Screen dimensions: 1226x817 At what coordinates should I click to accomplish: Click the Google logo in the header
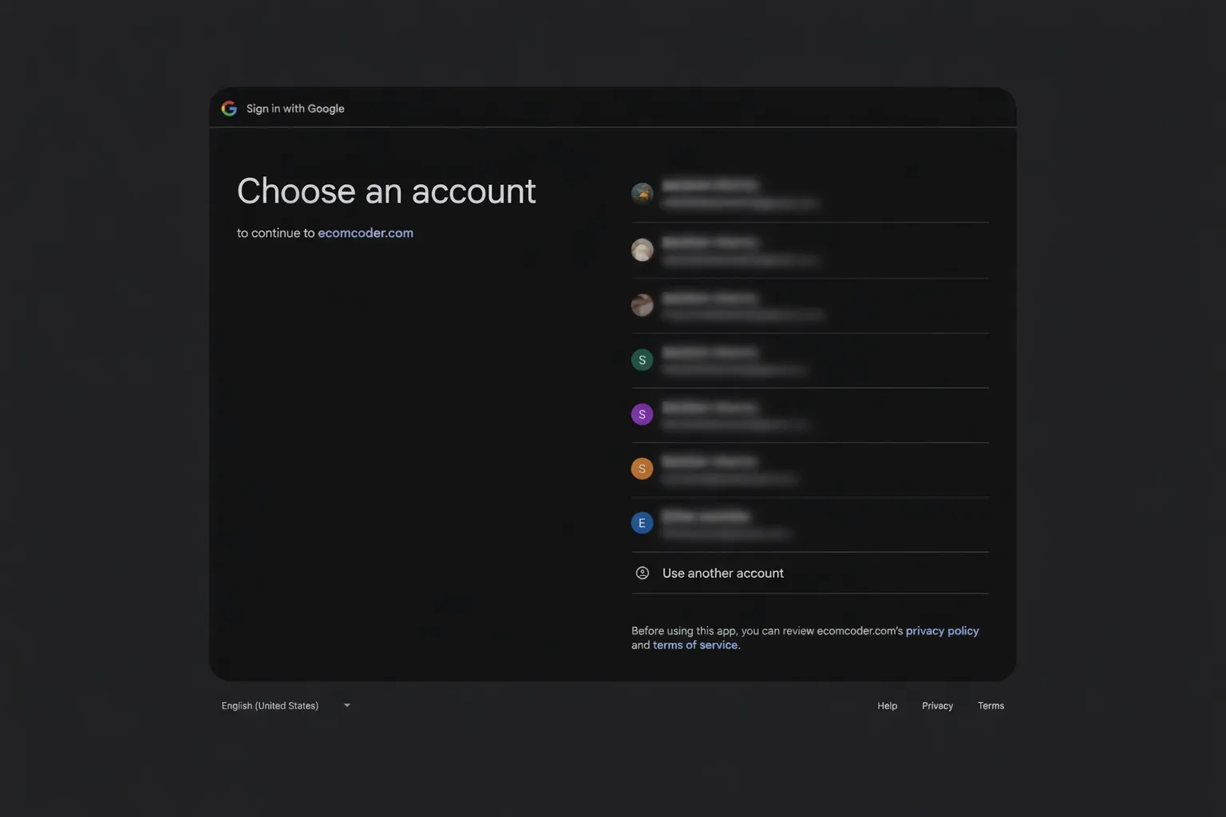(x=228, y=108)
